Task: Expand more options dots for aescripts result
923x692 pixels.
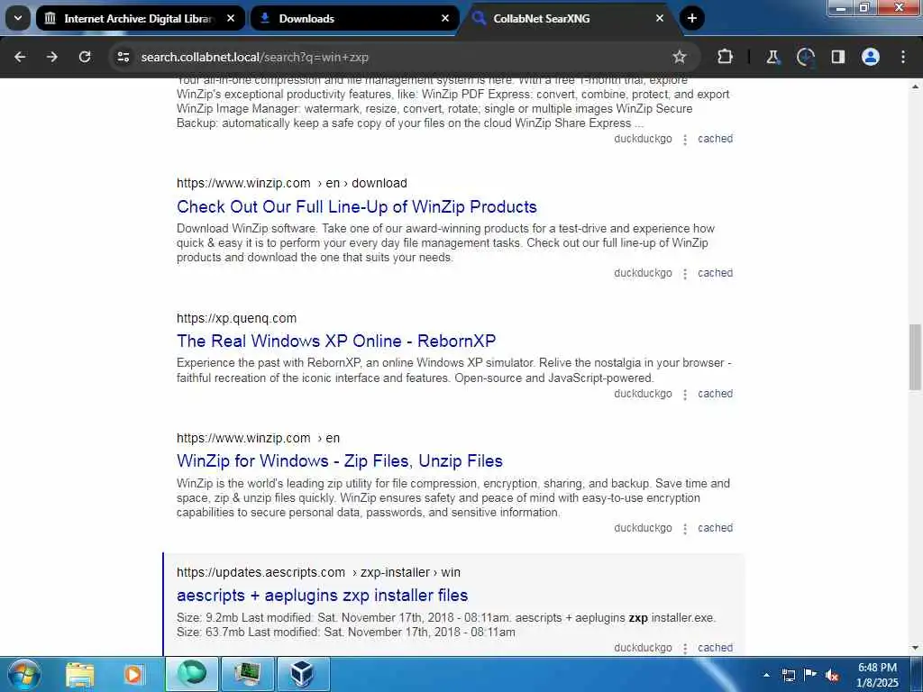Action: pos(685,649)
